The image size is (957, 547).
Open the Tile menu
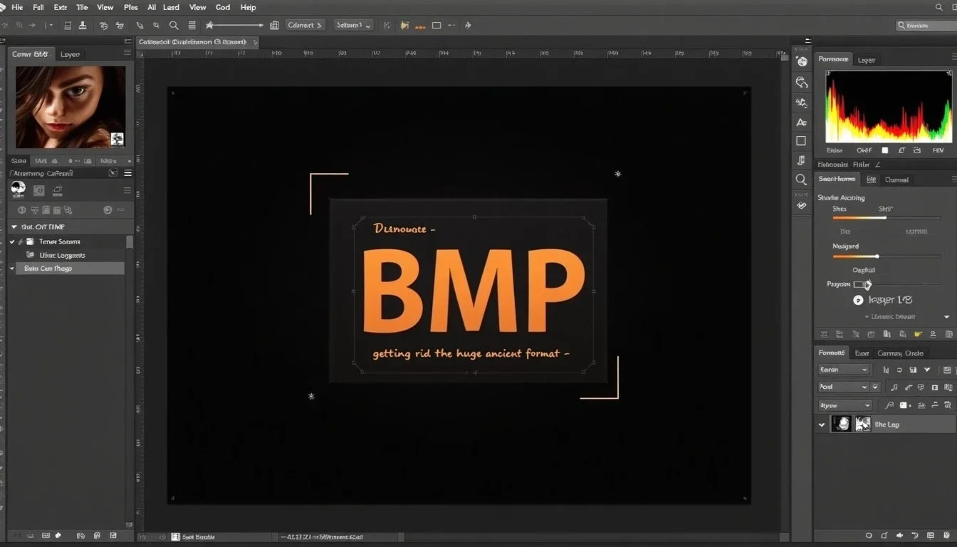[82, 7]
